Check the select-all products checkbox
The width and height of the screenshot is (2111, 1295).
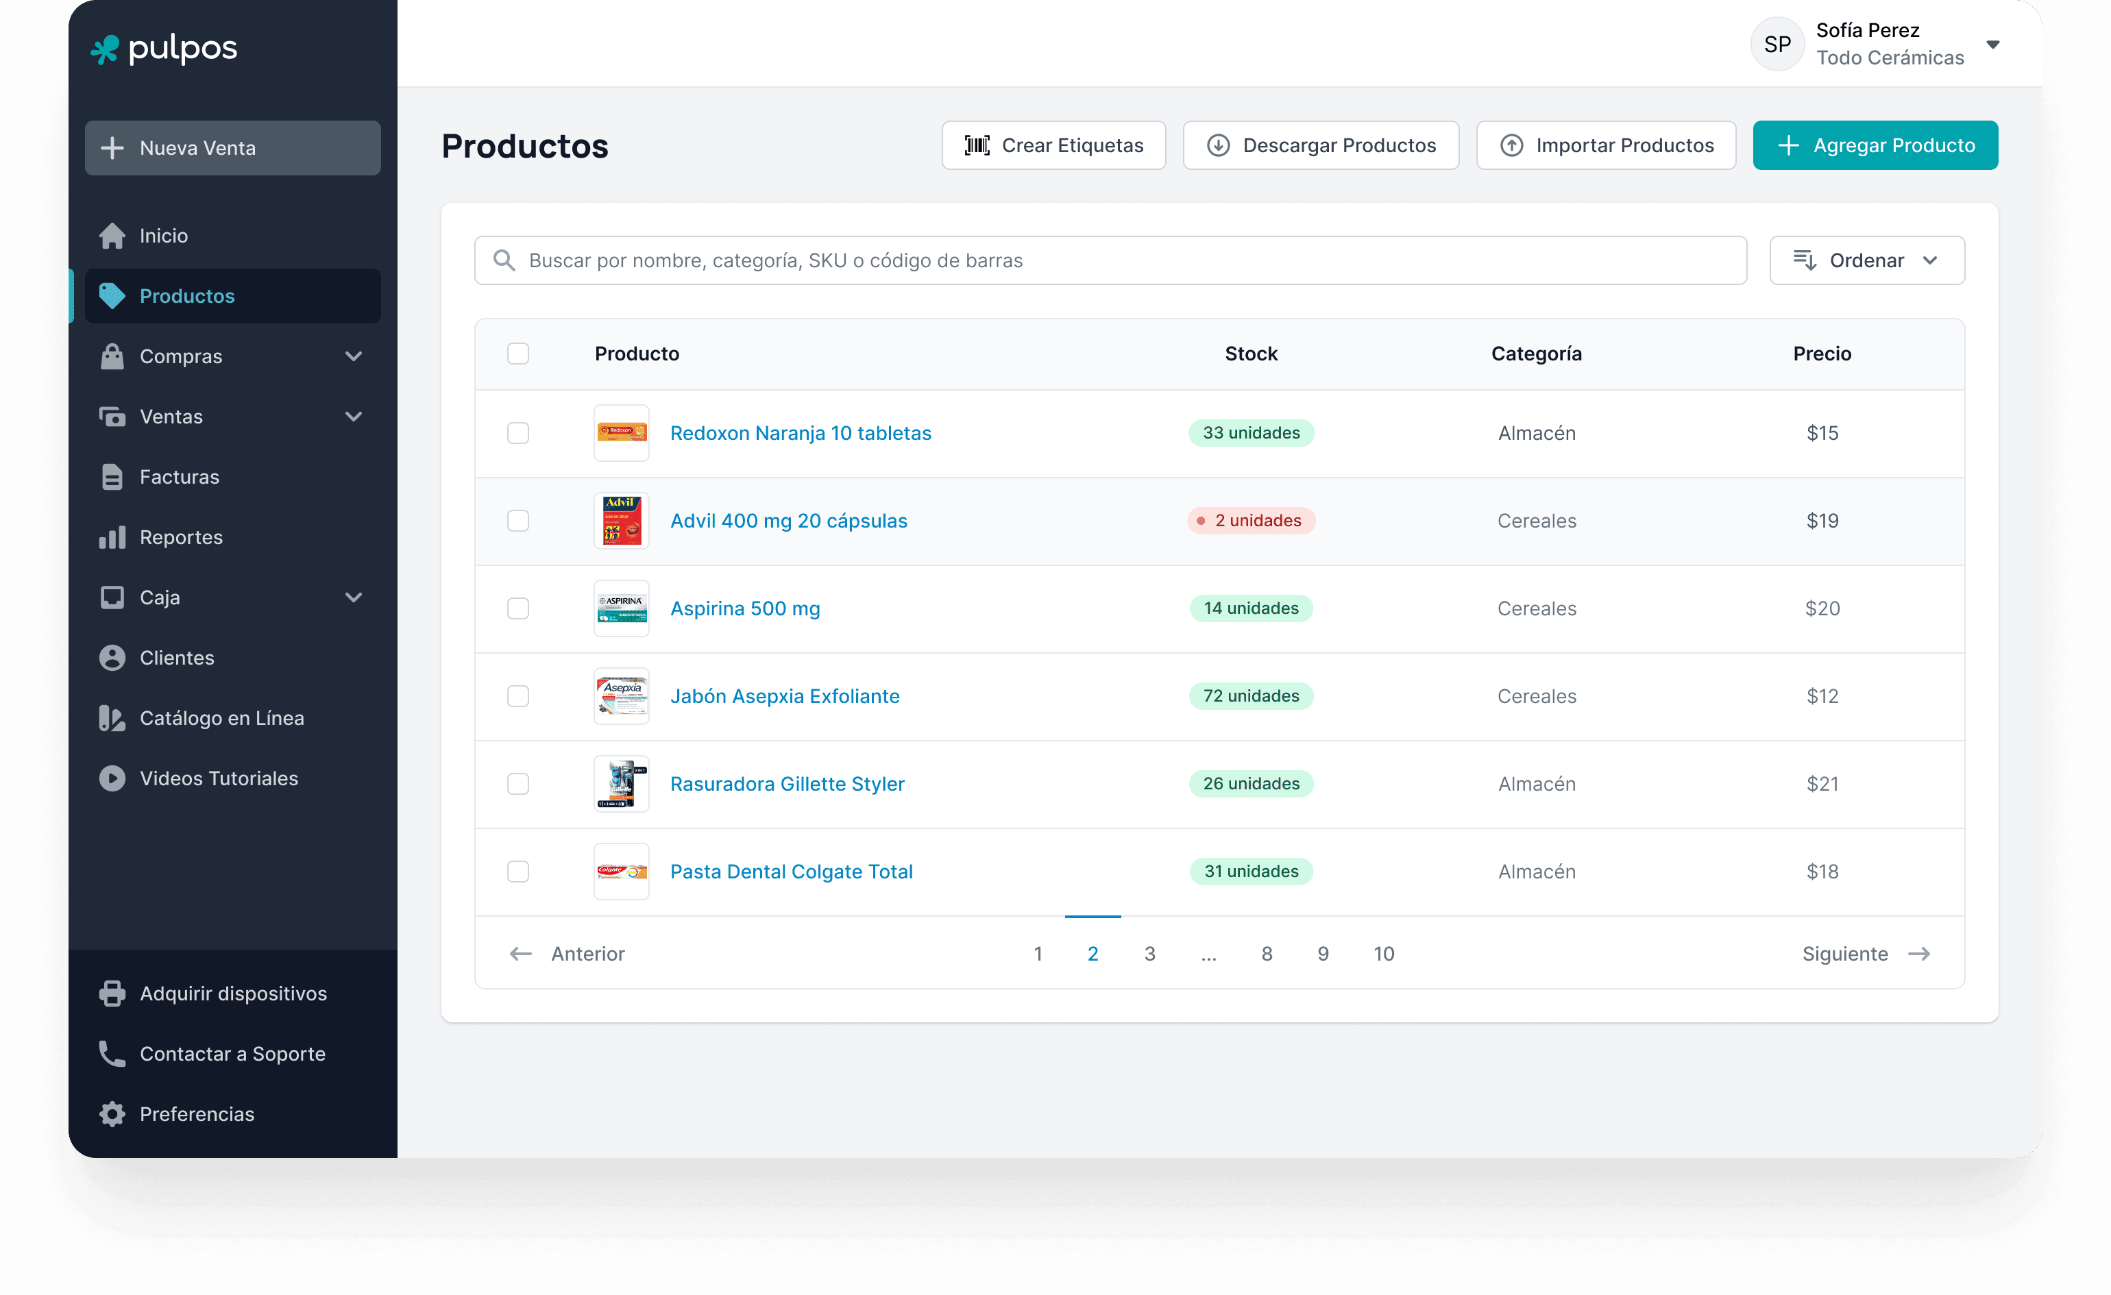(518, 353)
